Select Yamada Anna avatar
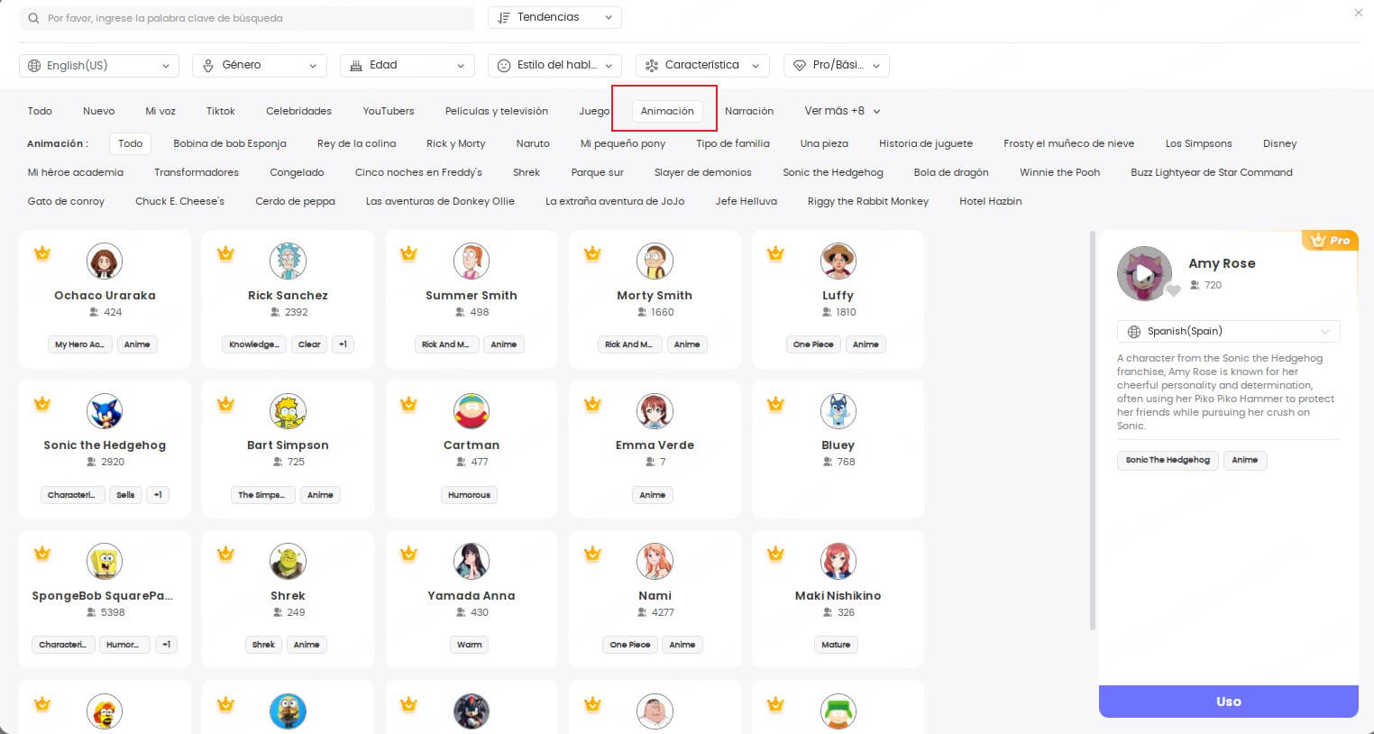This screenshot has width=1374, height=734. [472, 562]
